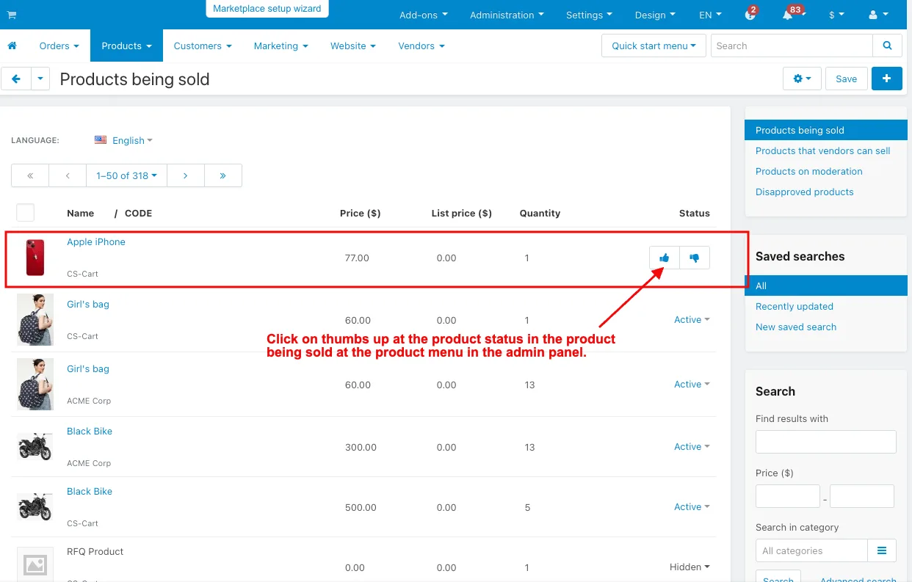Open the gear settings dropdown
The image size is (912, 582).
pos(802,79)
